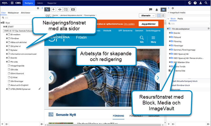Open the global sites globe icon
Viewport: 211px width, 126px height.
click(x=189, y=3)
